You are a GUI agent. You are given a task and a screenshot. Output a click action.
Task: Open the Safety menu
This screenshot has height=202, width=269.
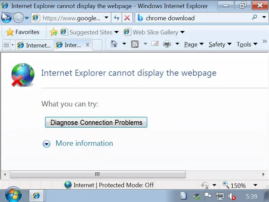(220, 44)
